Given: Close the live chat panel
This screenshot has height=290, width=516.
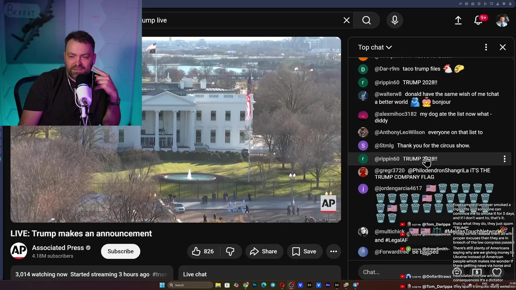Looking at the screenshot, I should click(503, 47).
